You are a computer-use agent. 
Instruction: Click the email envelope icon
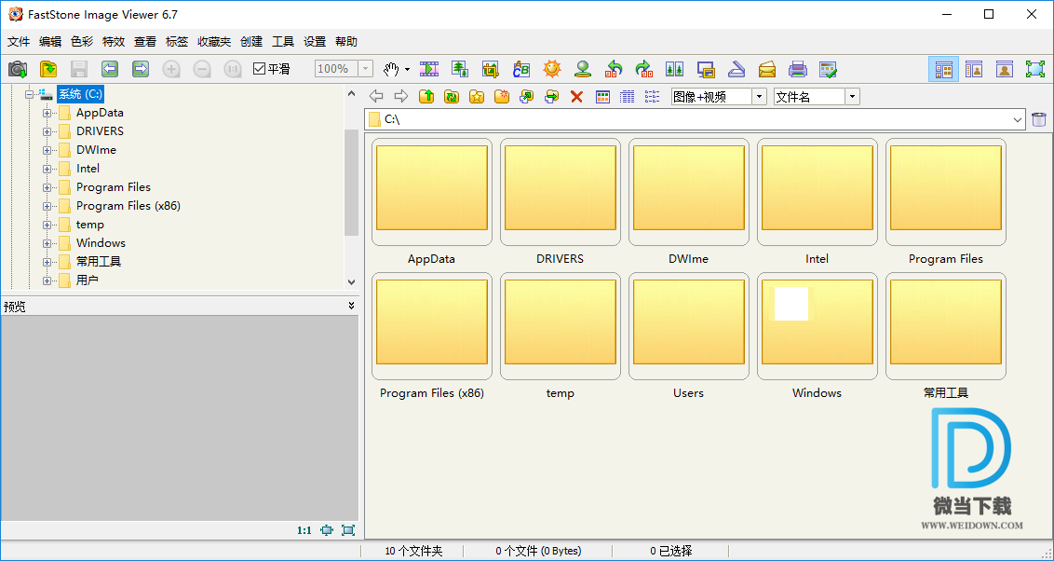click(x=767, y=69)
